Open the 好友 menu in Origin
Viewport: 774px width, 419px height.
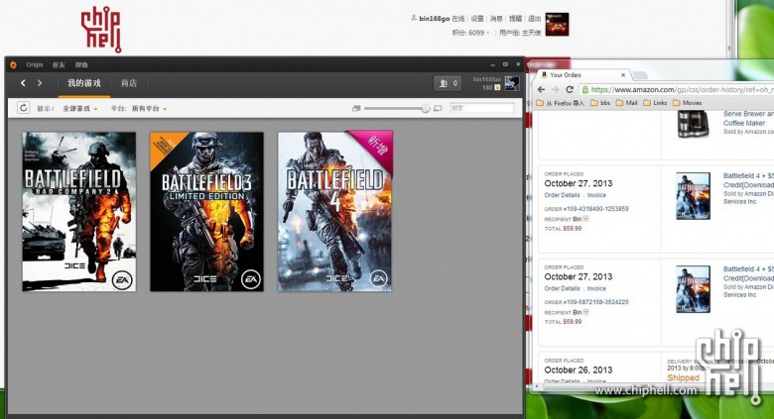pos(59,65)
